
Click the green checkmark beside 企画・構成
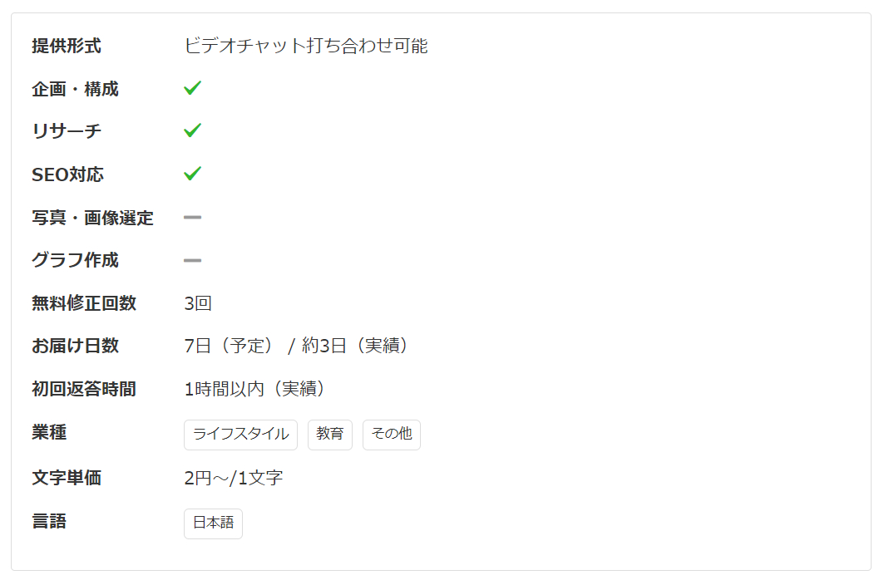click(192, 87)
